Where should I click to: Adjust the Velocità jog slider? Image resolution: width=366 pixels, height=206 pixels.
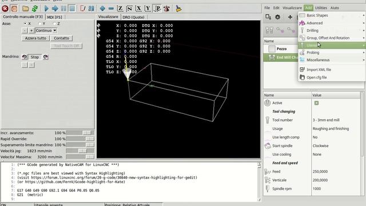[x=80, y=151]
